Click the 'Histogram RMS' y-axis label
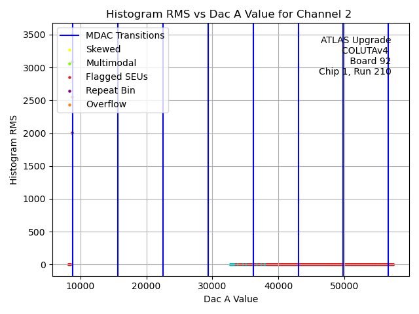The height and width of the screenshot is (314, 419). pos(14,150)
